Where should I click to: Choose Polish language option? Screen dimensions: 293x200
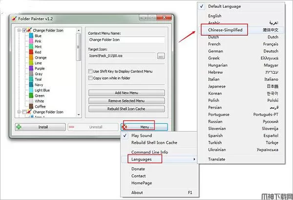241,100
